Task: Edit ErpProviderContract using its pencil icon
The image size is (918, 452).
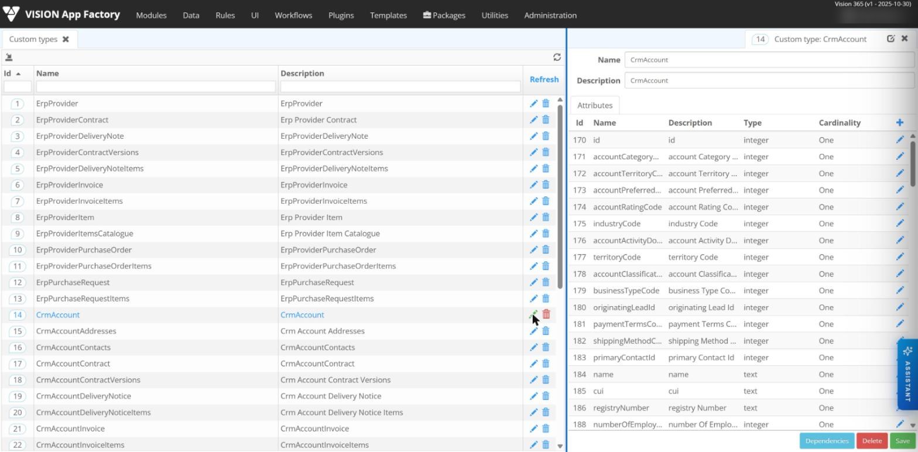Action: [533, 119]
